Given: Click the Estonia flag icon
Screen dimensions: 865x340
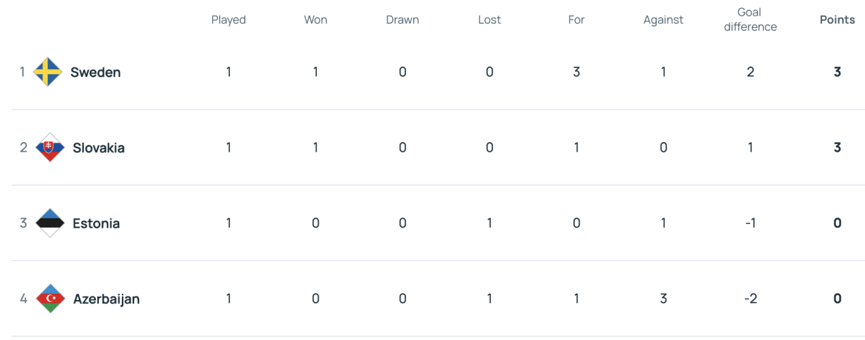Looking at the screenshot, I should [x=50, y=223].
